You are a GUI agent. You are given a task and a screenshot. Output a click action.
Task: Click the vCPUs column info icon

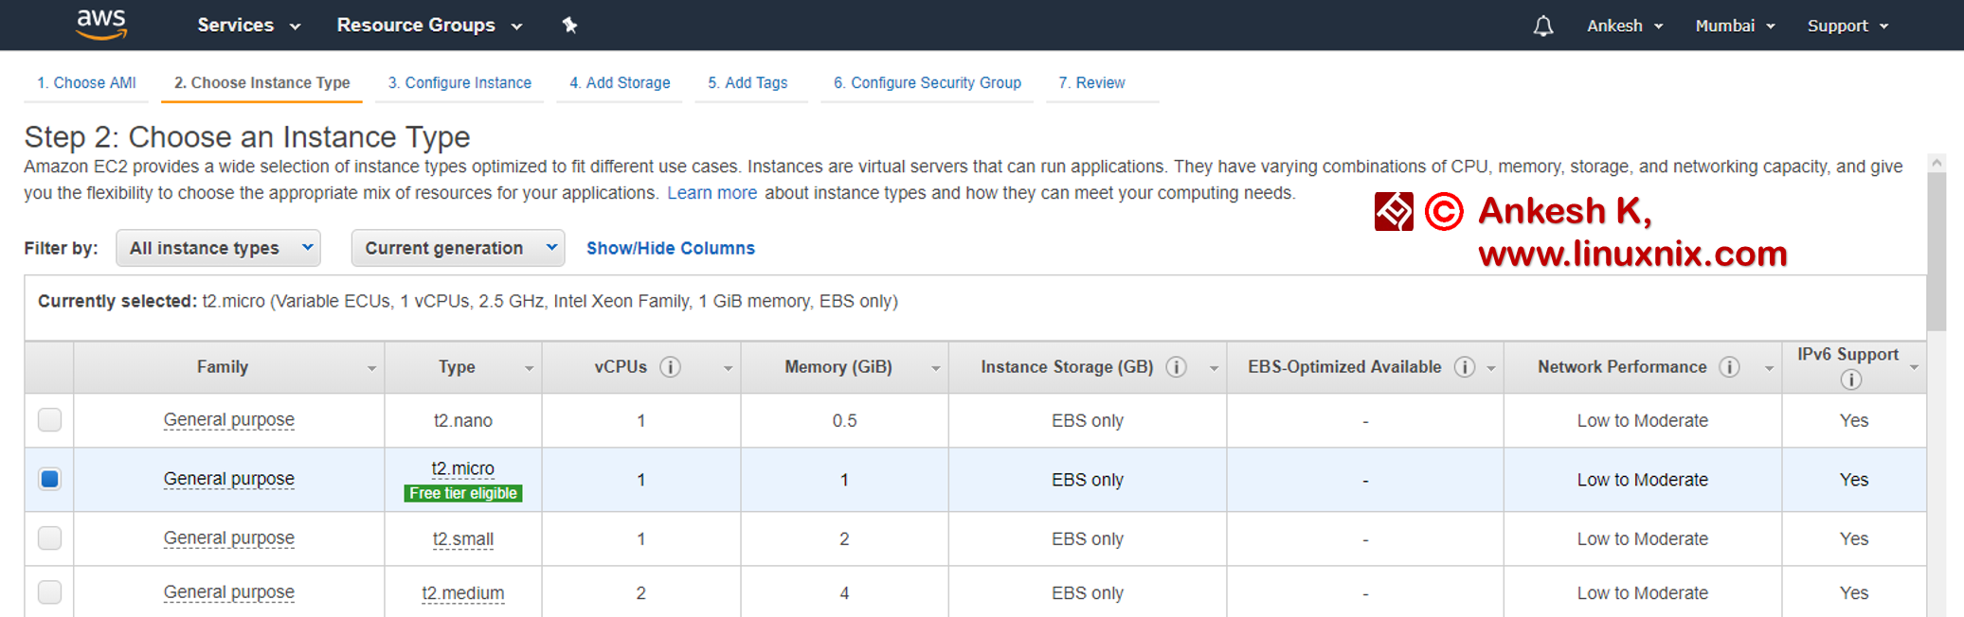[x=670, y=367]
